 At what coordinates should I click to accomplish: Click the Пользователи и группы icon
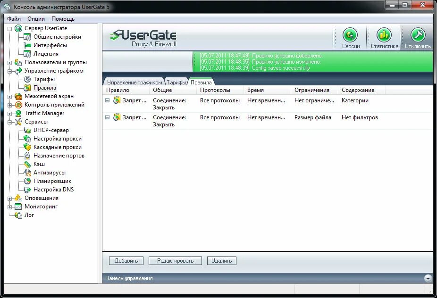point(18,62)
